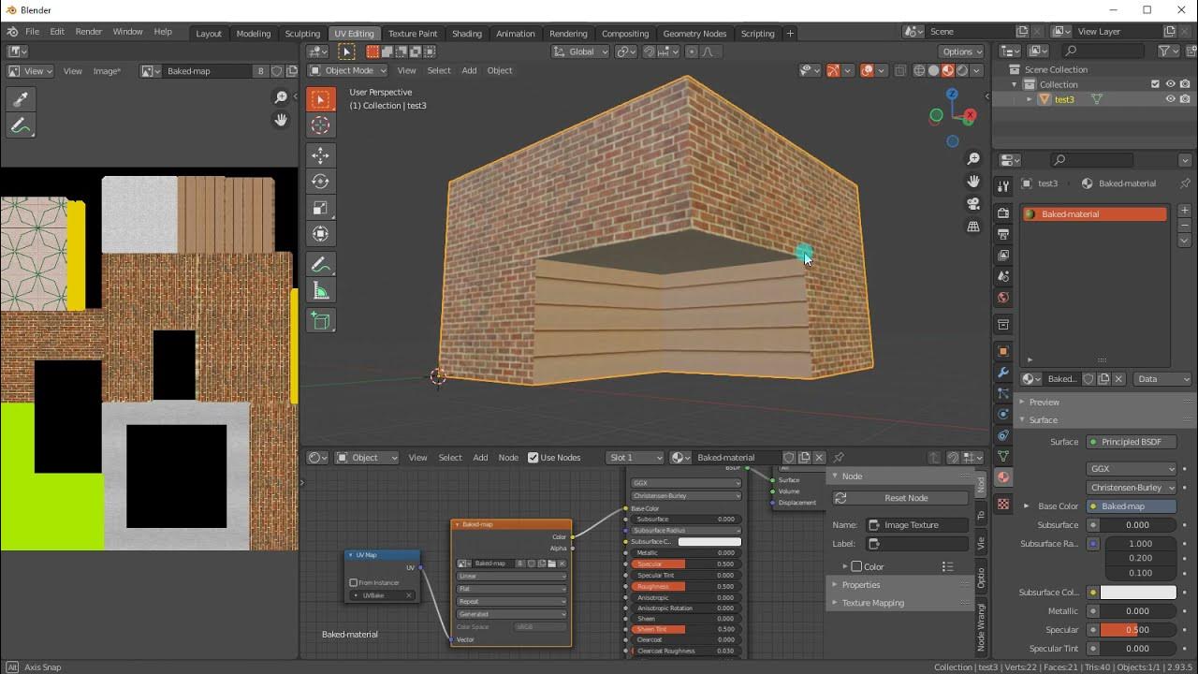
Task: Toggle the From Instancer checkbox in UV Map node
Action: [354, 582]
